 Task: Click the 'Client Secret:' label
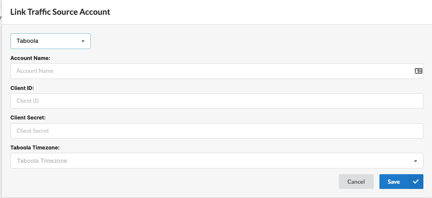point(28,118)
